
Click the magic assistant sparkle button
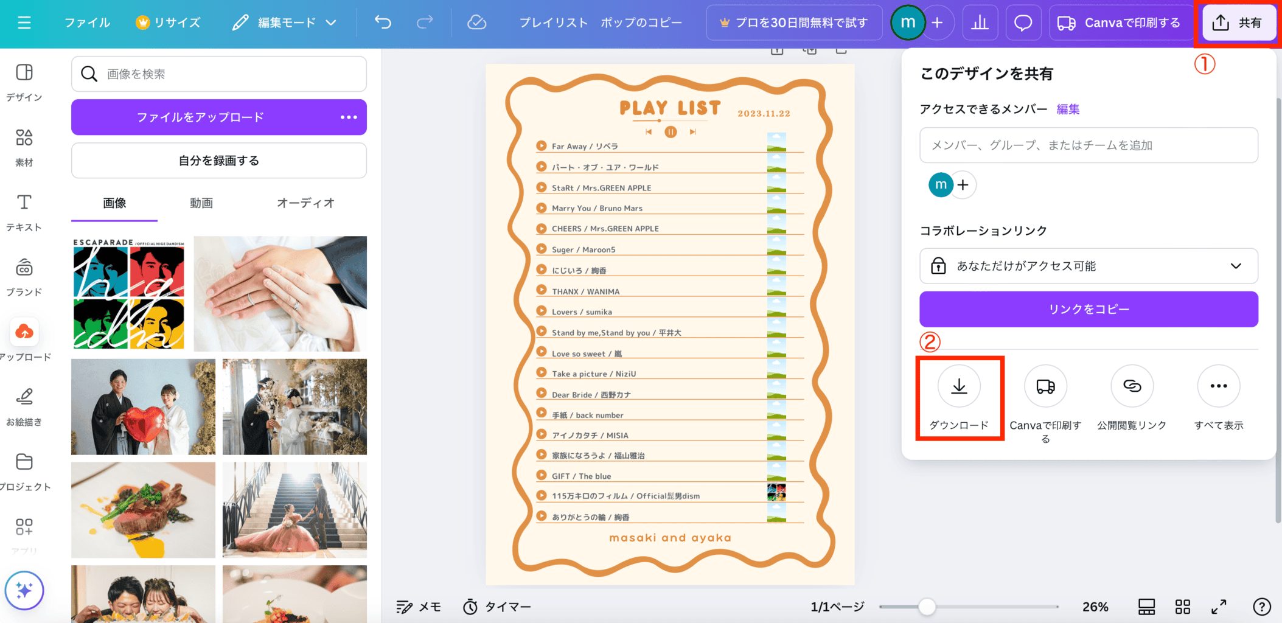[x=24, y=590]
